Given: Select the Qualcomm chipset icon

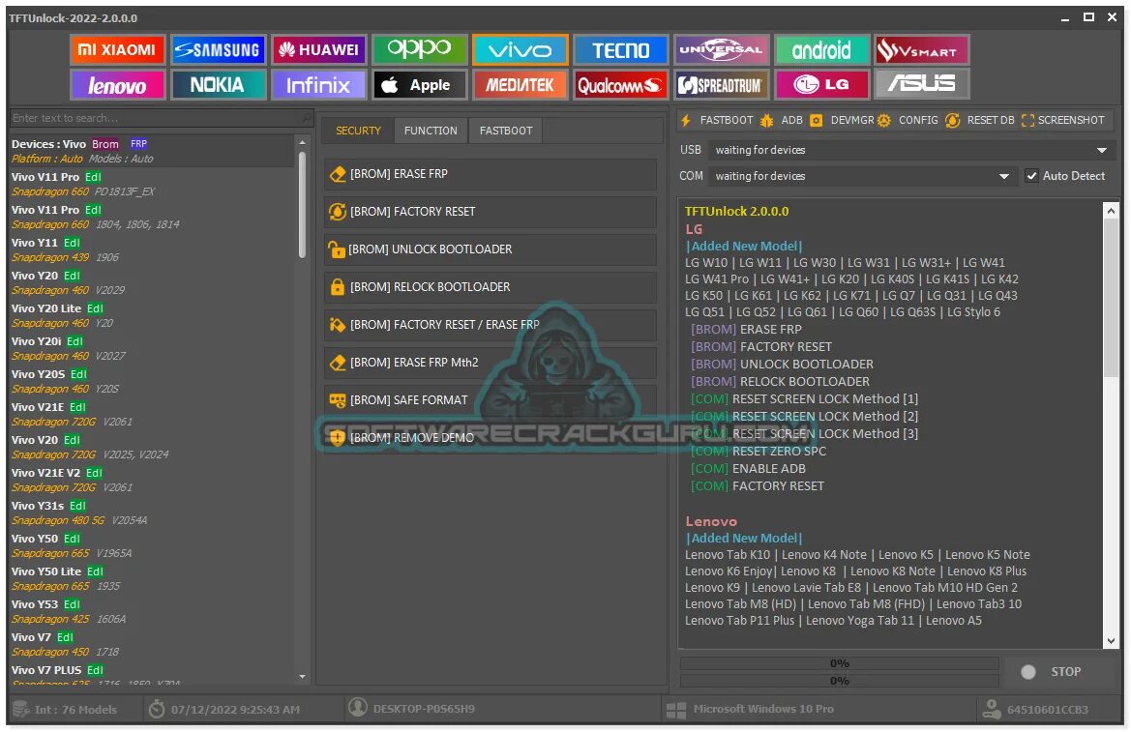Looking at the screenshot, I should (x=620, y=84).
